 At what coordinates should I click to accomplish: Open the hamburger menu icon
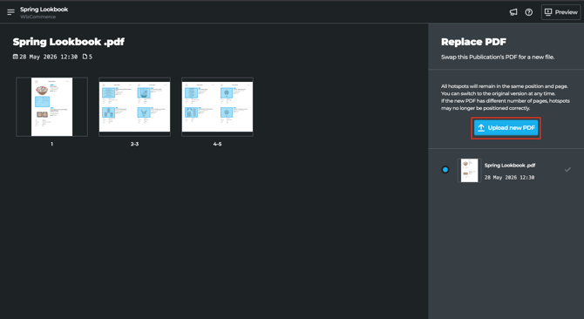click(10, 12)
